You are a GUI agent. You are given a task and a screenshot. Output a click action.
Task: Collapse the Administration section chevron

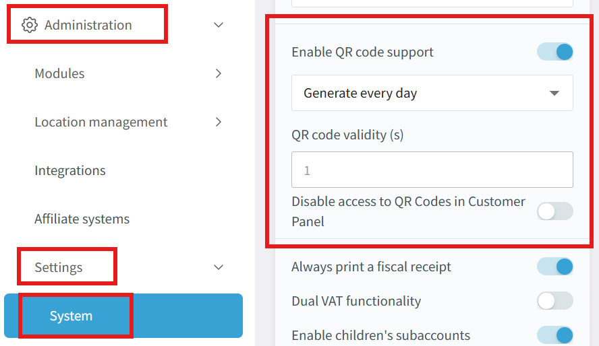point(218,25)
